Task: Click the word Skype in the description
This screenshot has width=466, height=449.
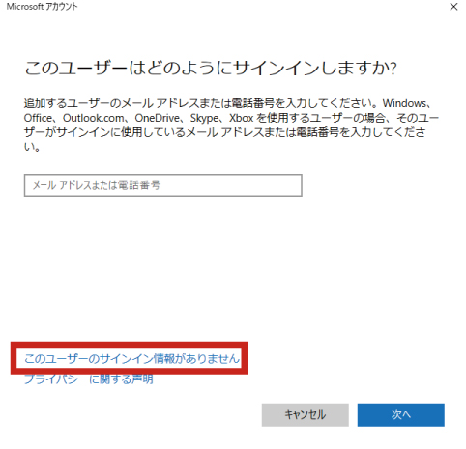Action: (204, 119)
